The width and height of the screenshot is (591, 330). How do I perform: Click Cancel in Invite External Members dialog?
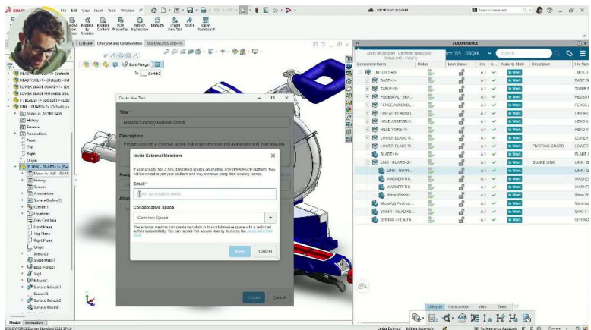(265, 251)
